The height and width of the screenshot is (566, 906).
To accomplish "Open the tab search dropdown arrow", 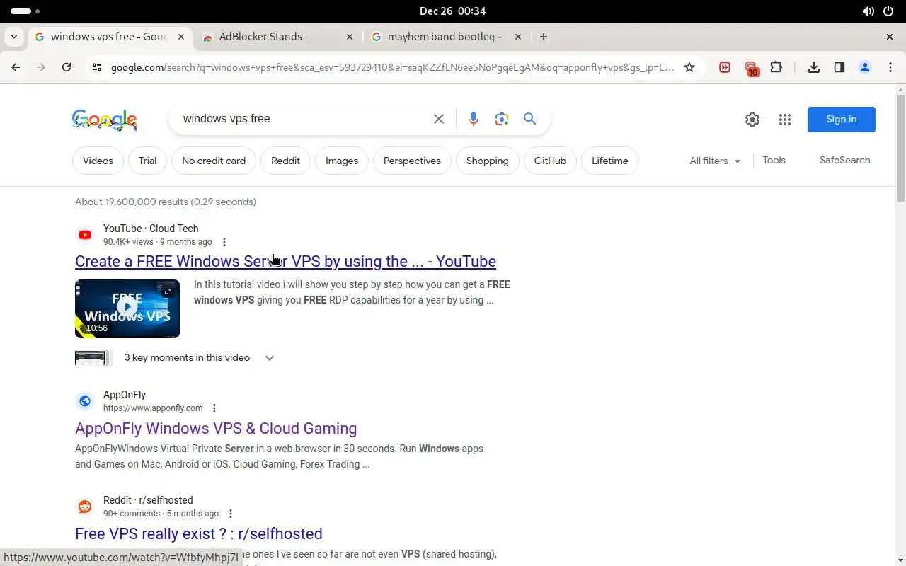I will pyautogui.click(x=14, y=37).
